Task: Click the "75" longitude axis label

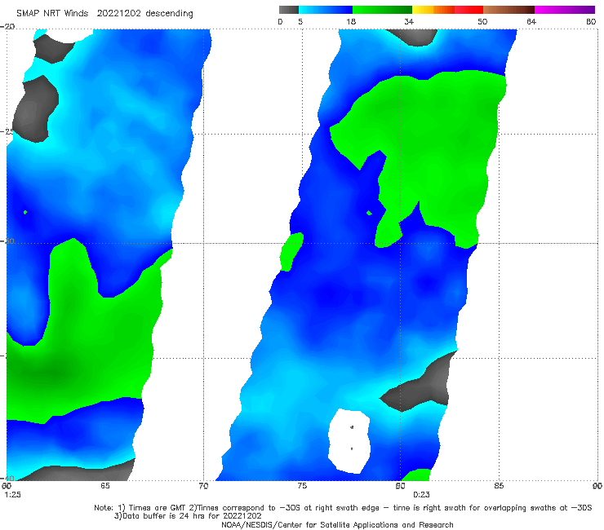Action: point(302,486)
